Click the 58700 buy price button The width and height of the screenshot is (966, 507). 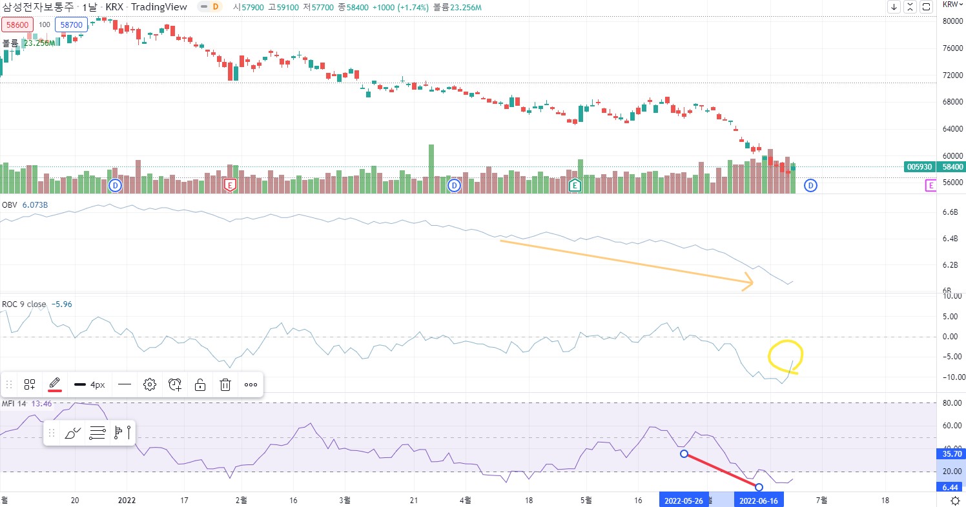click(70, 25)
